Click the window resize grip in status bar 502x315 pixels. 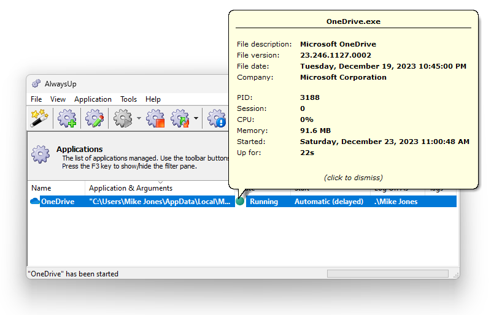point(456,275)
